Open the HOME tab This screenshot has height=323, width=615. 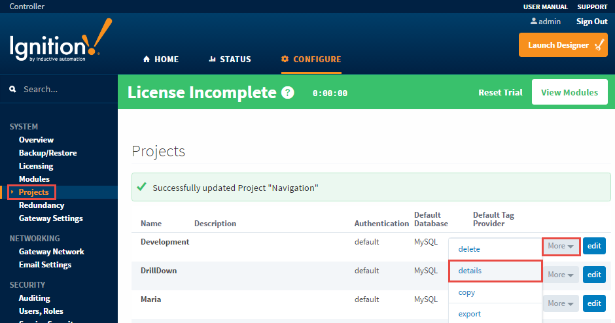coord(161,59)
